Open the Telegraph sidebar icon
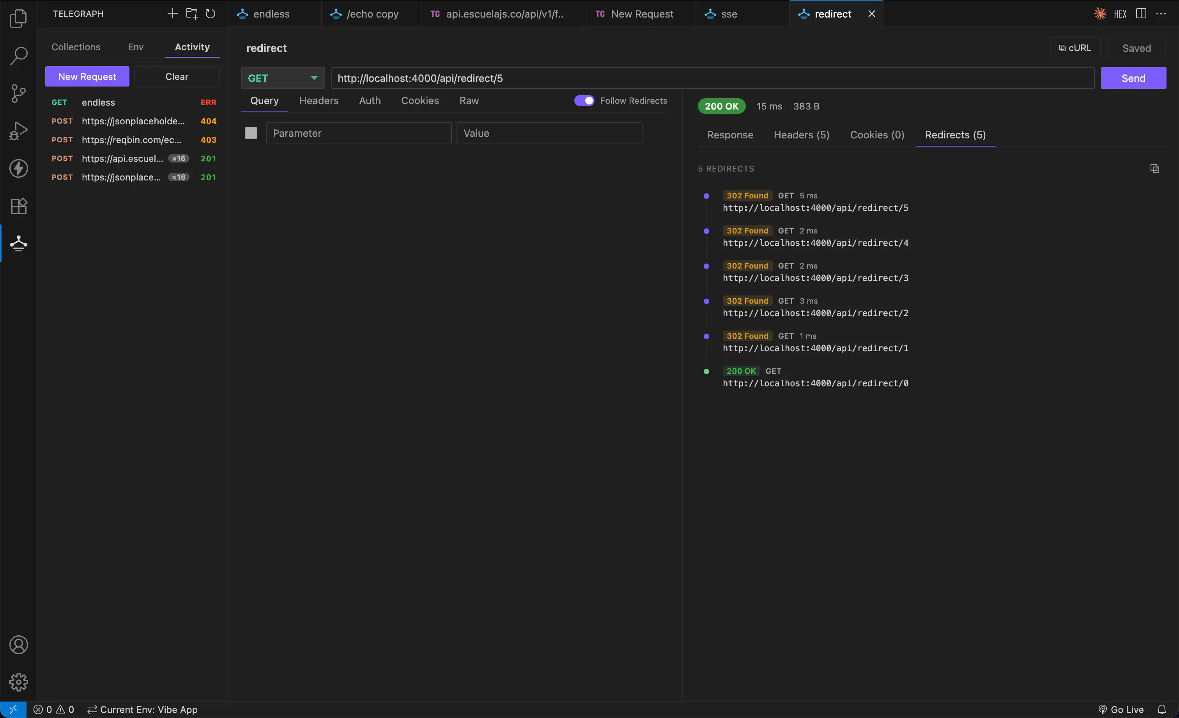1179x718 pixels. pyautogui.click(x=18, y=243)
